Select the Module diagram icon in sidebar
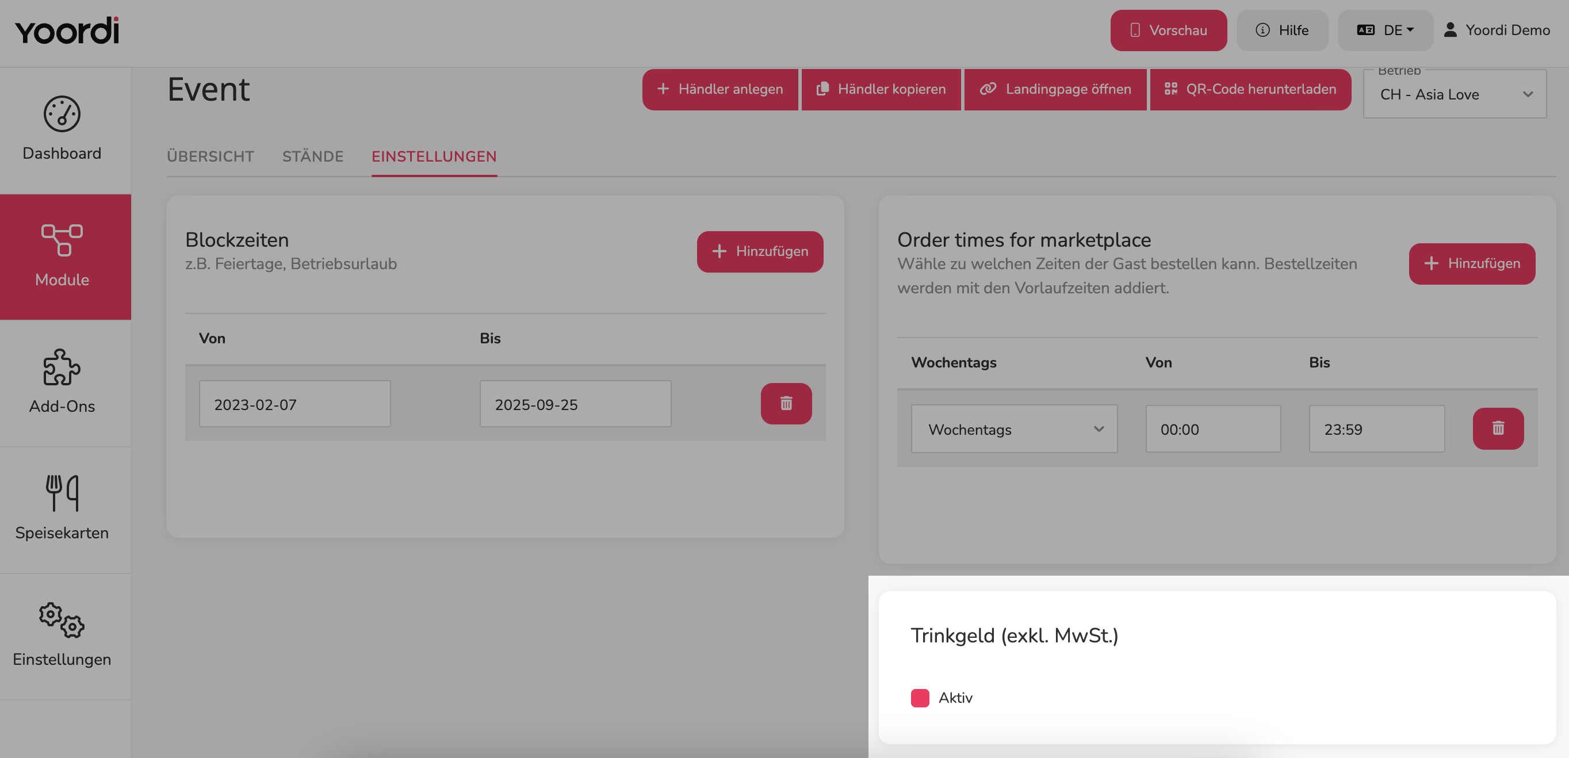 click(62, 240)
